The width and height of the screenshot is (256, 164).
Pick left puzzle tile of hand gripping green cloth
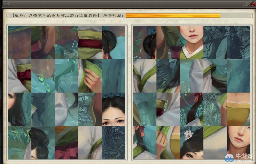point(90,76)
